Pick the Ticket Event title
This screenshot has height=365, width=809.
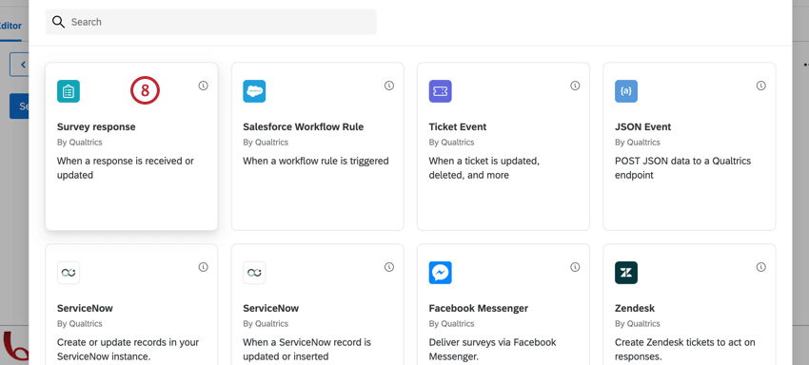[x=458, y=126]
